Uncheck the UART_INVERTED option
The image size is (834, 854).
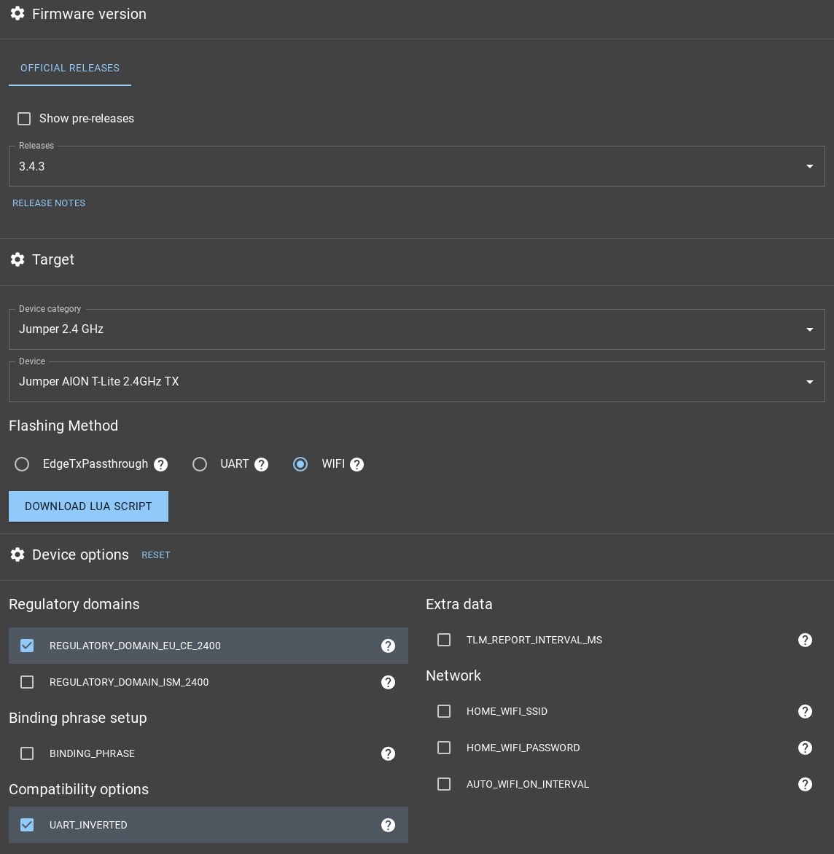(27, 825)
